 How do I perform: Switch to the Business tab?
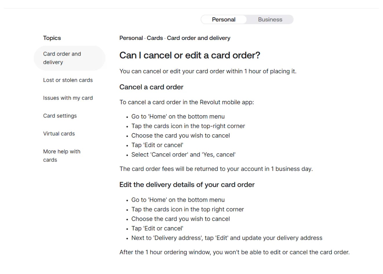click(x=270, y=20)
